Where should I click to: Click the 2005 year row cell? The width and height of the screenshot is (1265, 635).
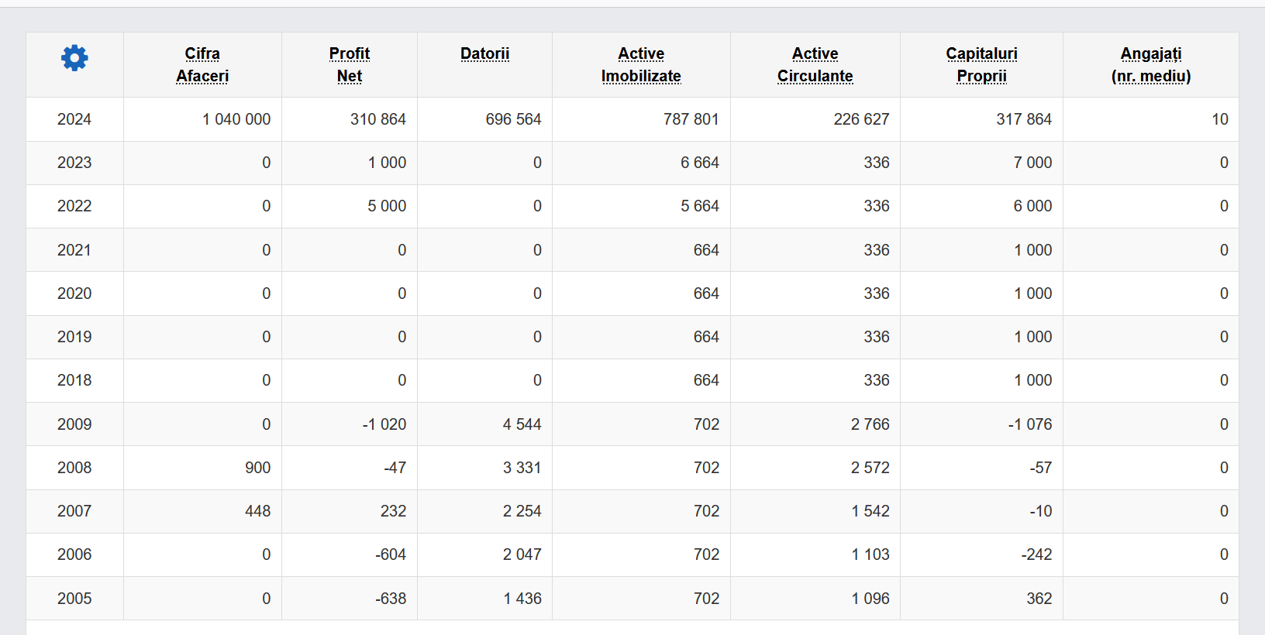click(74, 599)
